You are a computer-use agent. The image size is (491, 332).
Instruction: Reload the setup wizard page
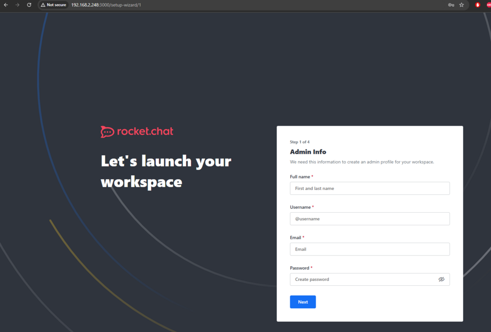pos(29,5)
